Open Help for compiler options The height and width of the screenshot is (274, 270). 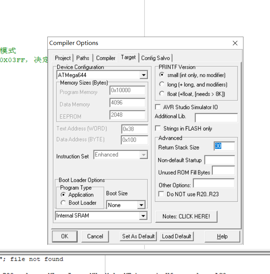[222, 236]
